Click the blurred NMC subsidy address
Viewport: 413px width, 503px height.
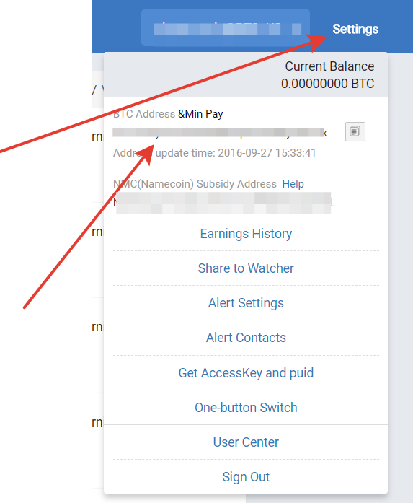pyautogui.click(x=224, y=203)
